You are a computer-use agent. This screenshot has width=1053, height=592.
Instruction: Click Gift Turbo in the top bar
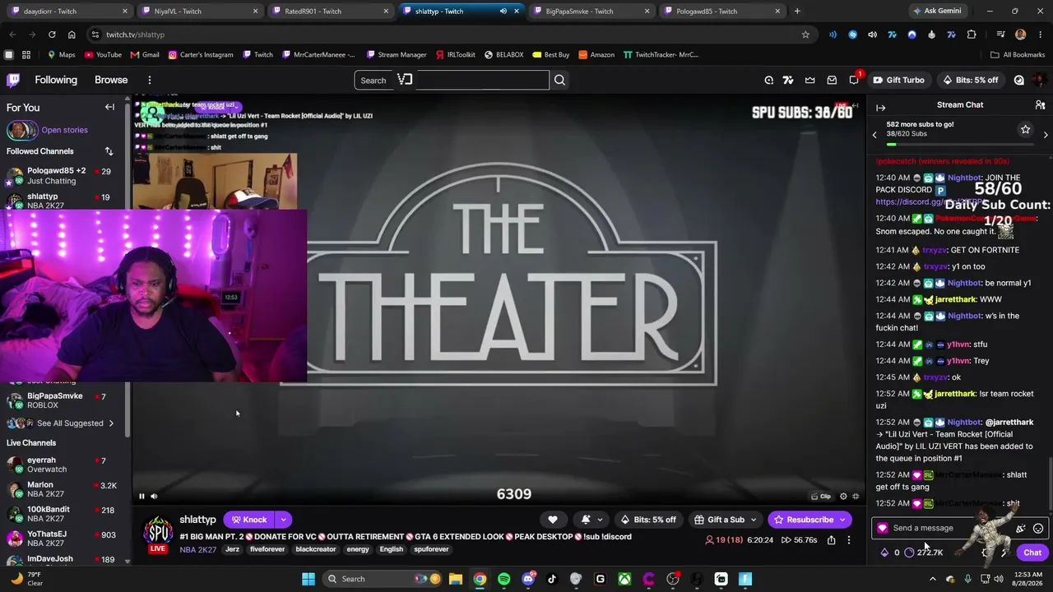(898, 80)
